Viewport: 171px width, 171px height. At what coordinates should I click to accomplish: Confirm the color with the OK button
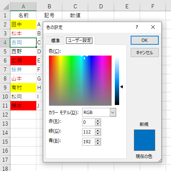coord(145,40)
